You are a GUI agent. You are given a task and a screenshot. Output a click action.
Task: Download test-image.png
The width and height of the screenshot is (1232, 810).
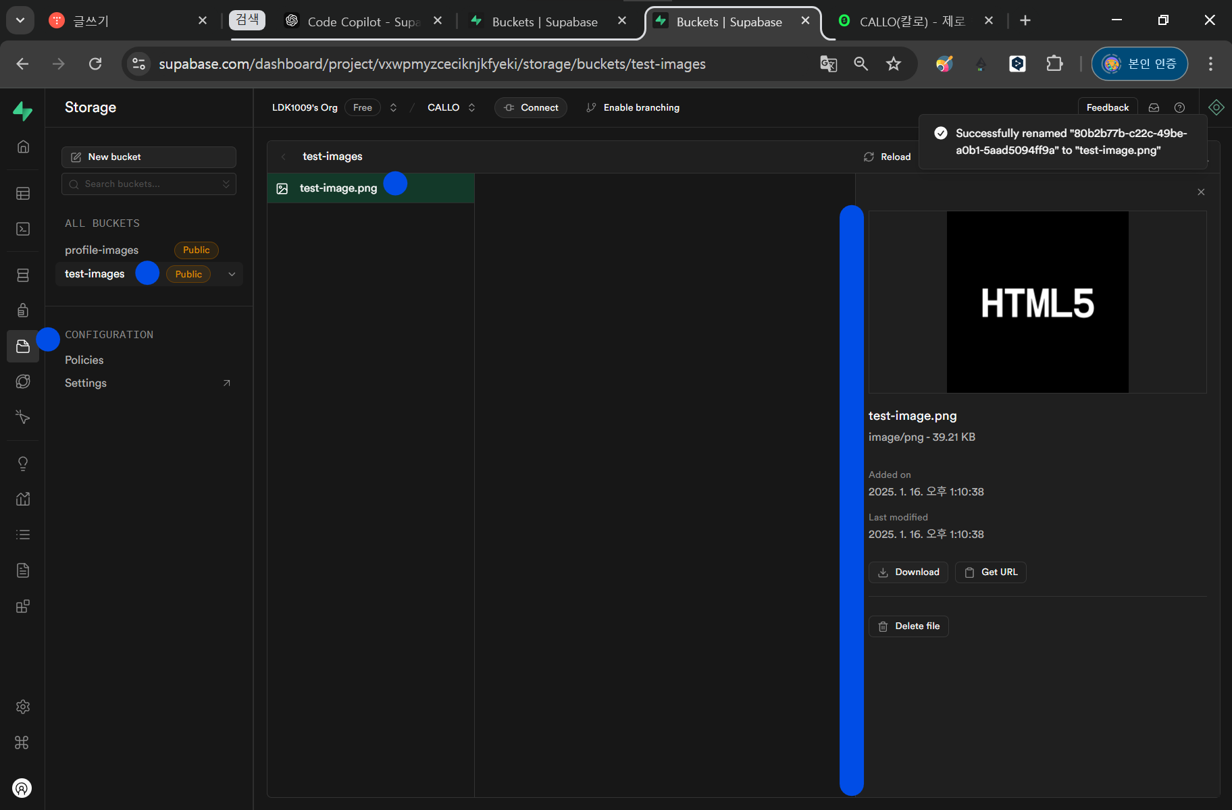coord(908,572)
